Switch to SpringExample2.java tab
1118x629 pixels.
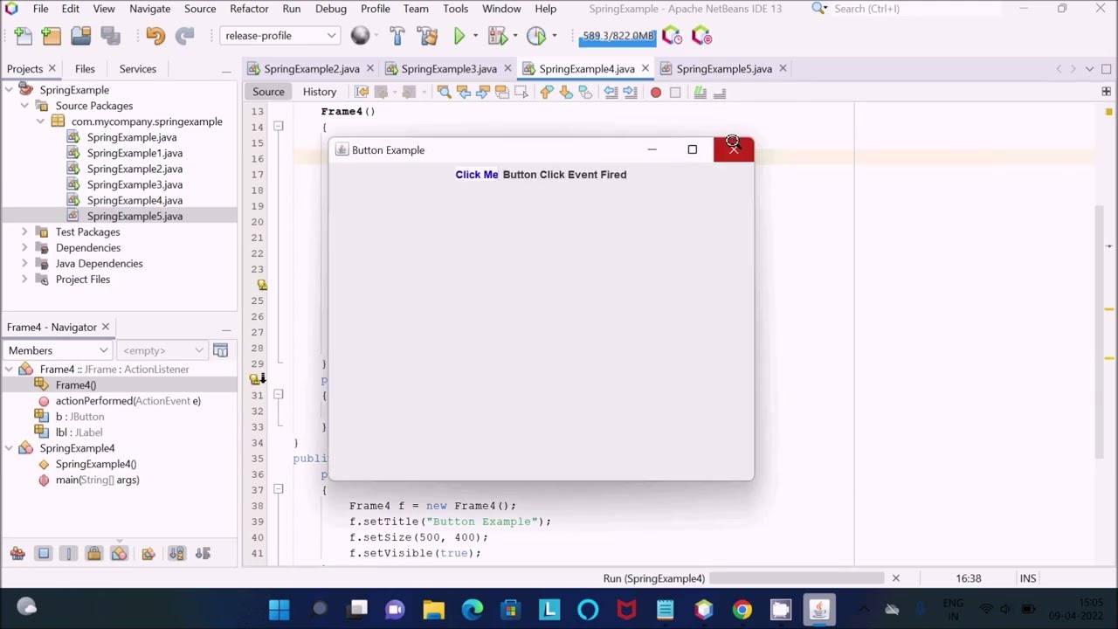click(311, 69)
